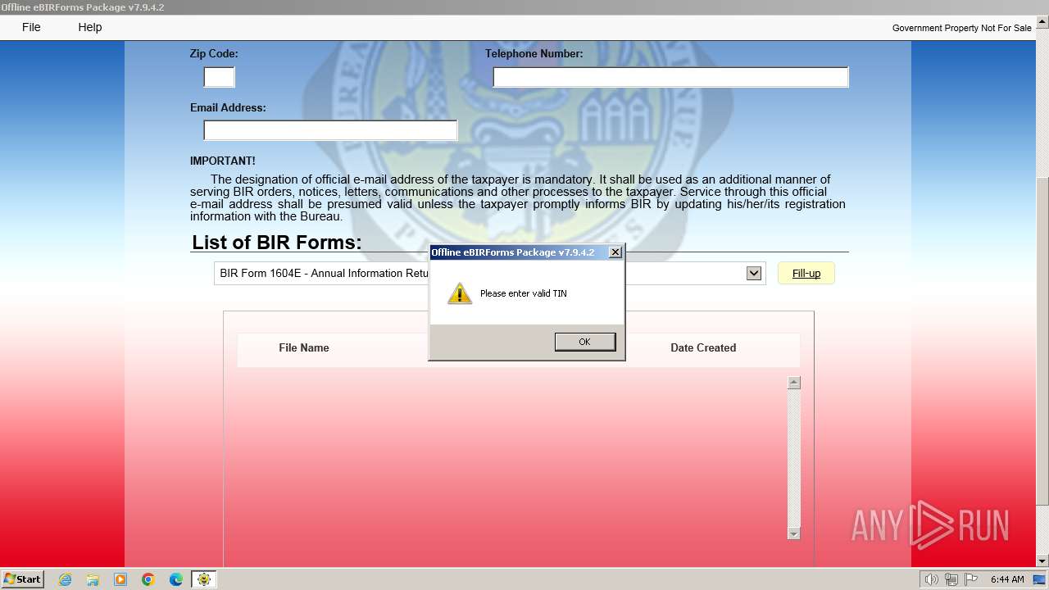Focus the Email Address field

[x=330, y=130]
